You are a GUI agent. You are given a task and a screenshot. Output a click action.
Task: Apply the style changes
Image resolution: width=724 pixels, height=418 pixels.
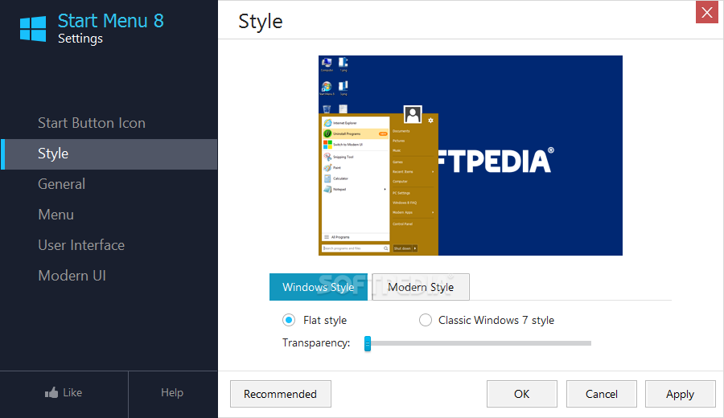point(680,394)
